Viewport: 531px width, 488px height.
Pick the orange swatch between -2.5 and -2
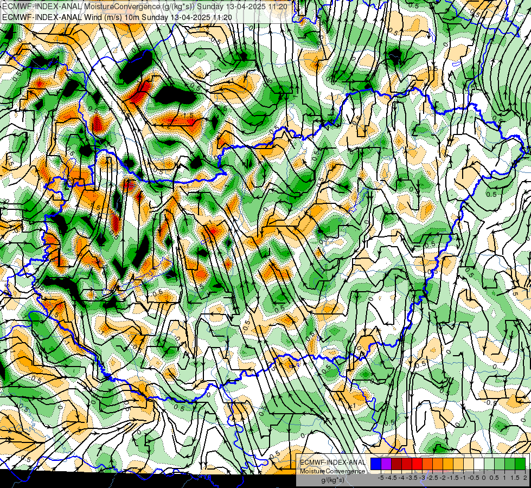(438, 464)
